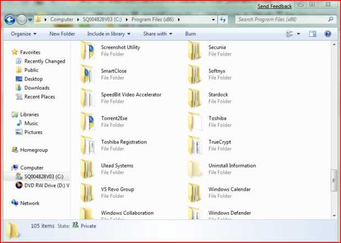Select the Softnyx folder icon
Image resolution: width=341 pixels, height=243 pixels.
tap(195, 75)
